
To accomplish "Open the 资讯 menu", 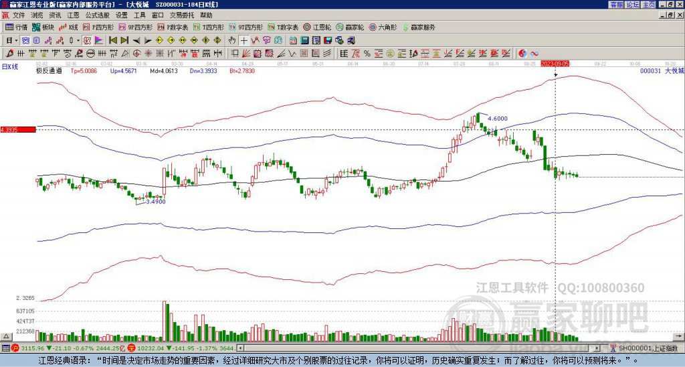I will pos(55,15).
